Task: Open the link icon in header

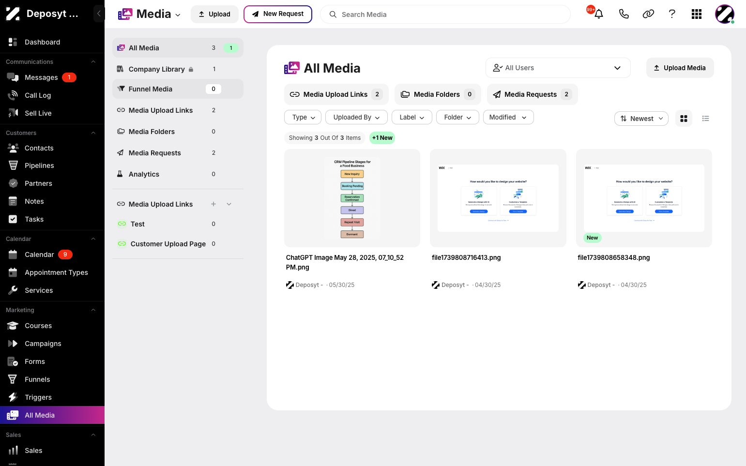Action: point(648,14)
